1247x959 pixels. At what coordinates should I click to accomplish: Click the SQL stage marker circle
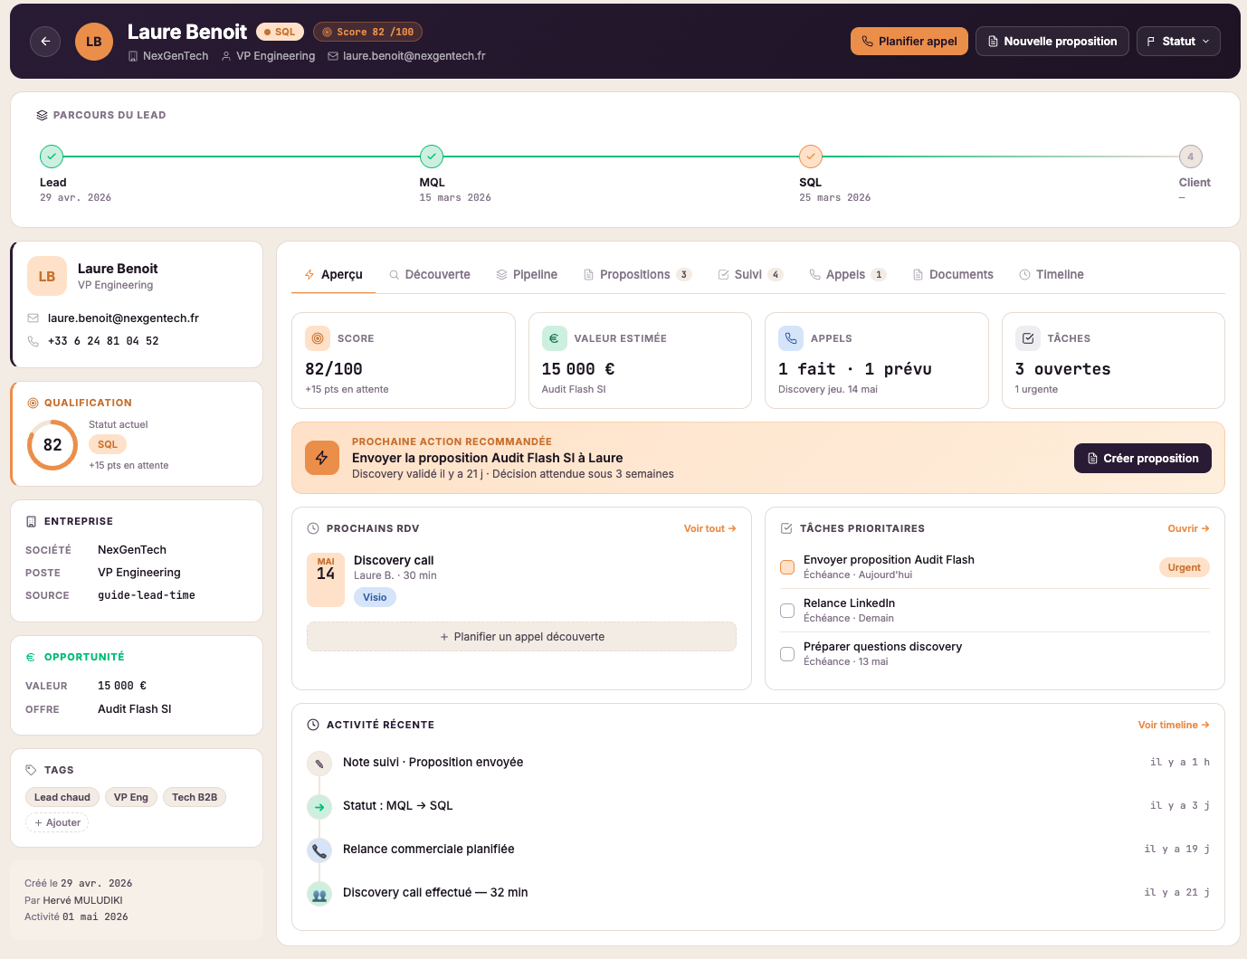pos(811,157)
